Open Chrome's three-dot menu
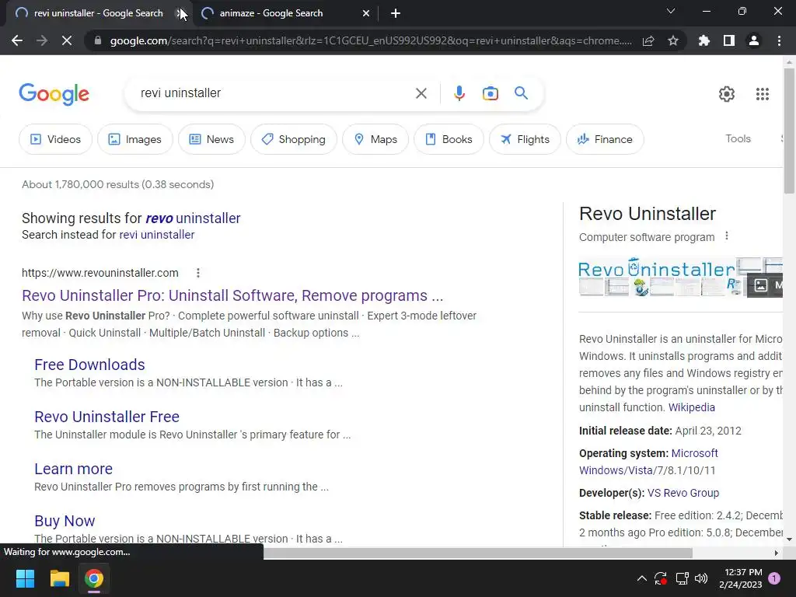This screenshot has height=597, width=796. tap(779, 40)
